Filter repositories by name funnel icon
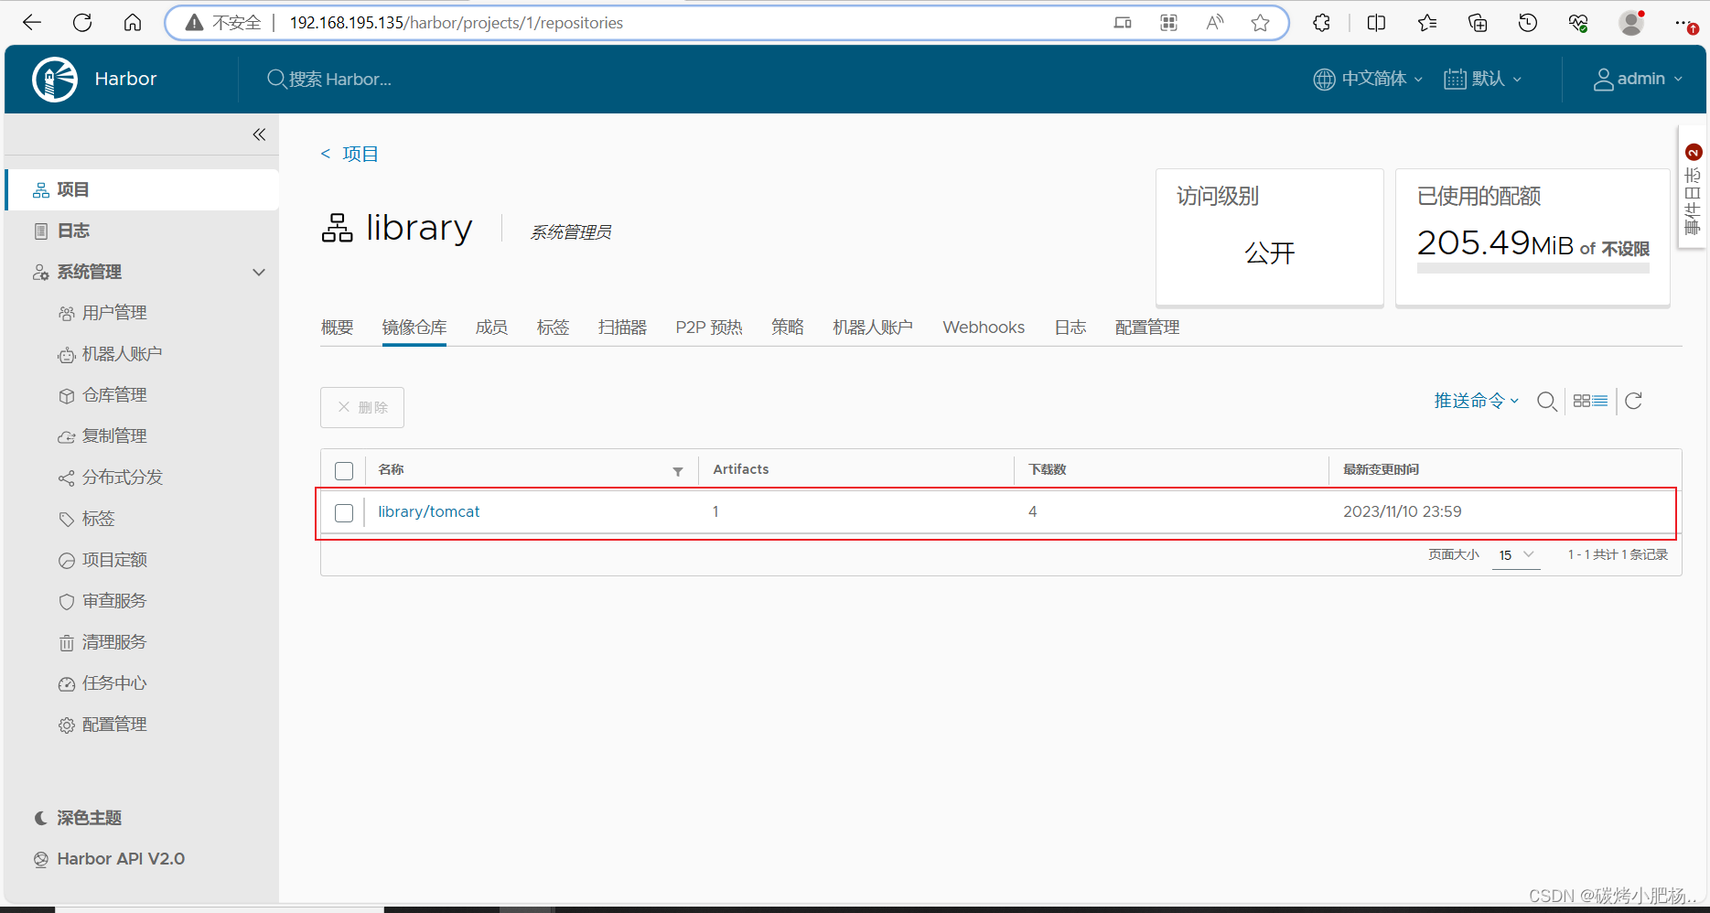1710x913 pixels. pos(678,471)
